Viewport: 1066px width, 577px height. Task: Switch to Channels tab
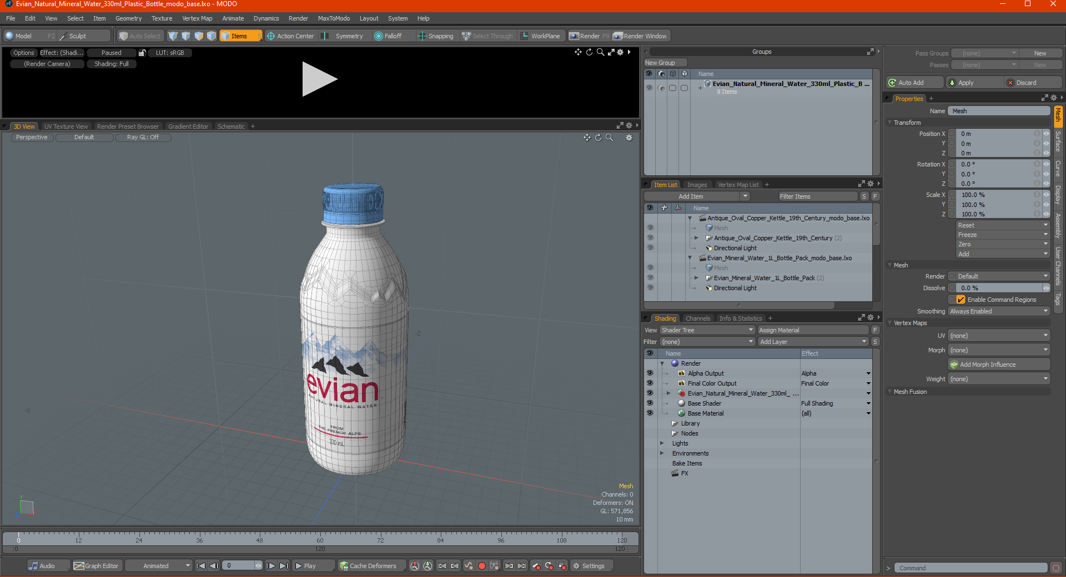(x=697, y=318)
